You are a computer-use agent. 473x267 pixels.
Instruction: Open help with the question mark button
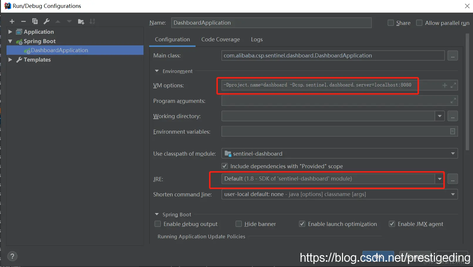coord(12,256)
